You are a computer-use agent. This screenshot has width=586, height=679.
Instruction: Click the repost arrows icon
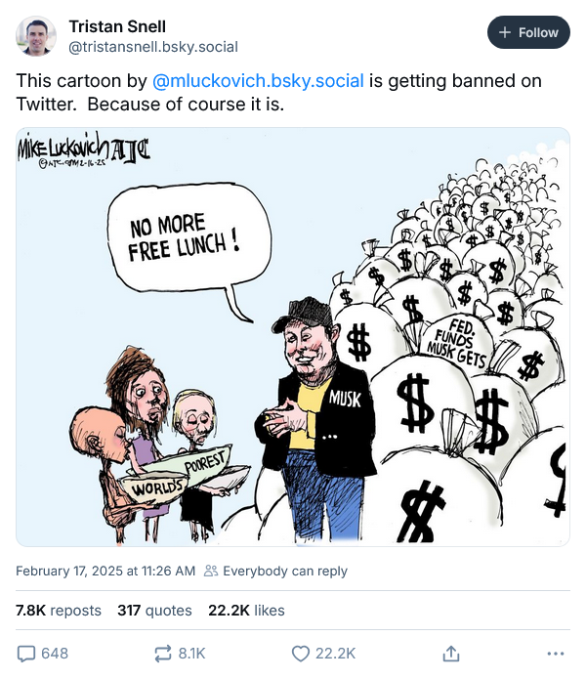click(163, 653)
